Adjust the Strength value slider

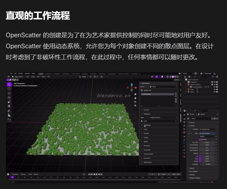coord(208,164)
